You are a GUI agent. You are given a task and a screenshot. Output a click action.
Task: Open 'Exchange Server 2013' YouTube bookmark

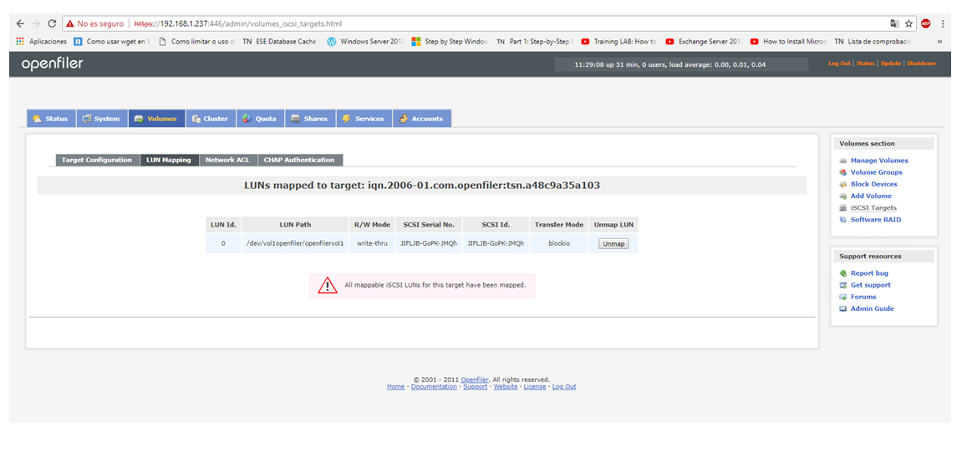pyautogui.click(x=704, y=42)
